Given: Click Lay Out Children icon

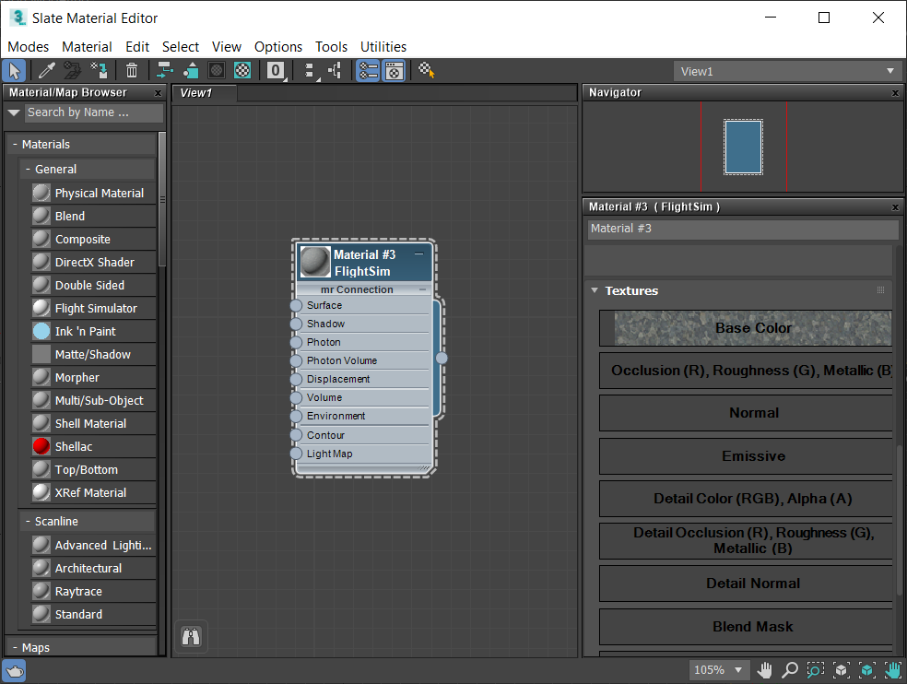Looking at the screenshot, I should click(335, 71).
